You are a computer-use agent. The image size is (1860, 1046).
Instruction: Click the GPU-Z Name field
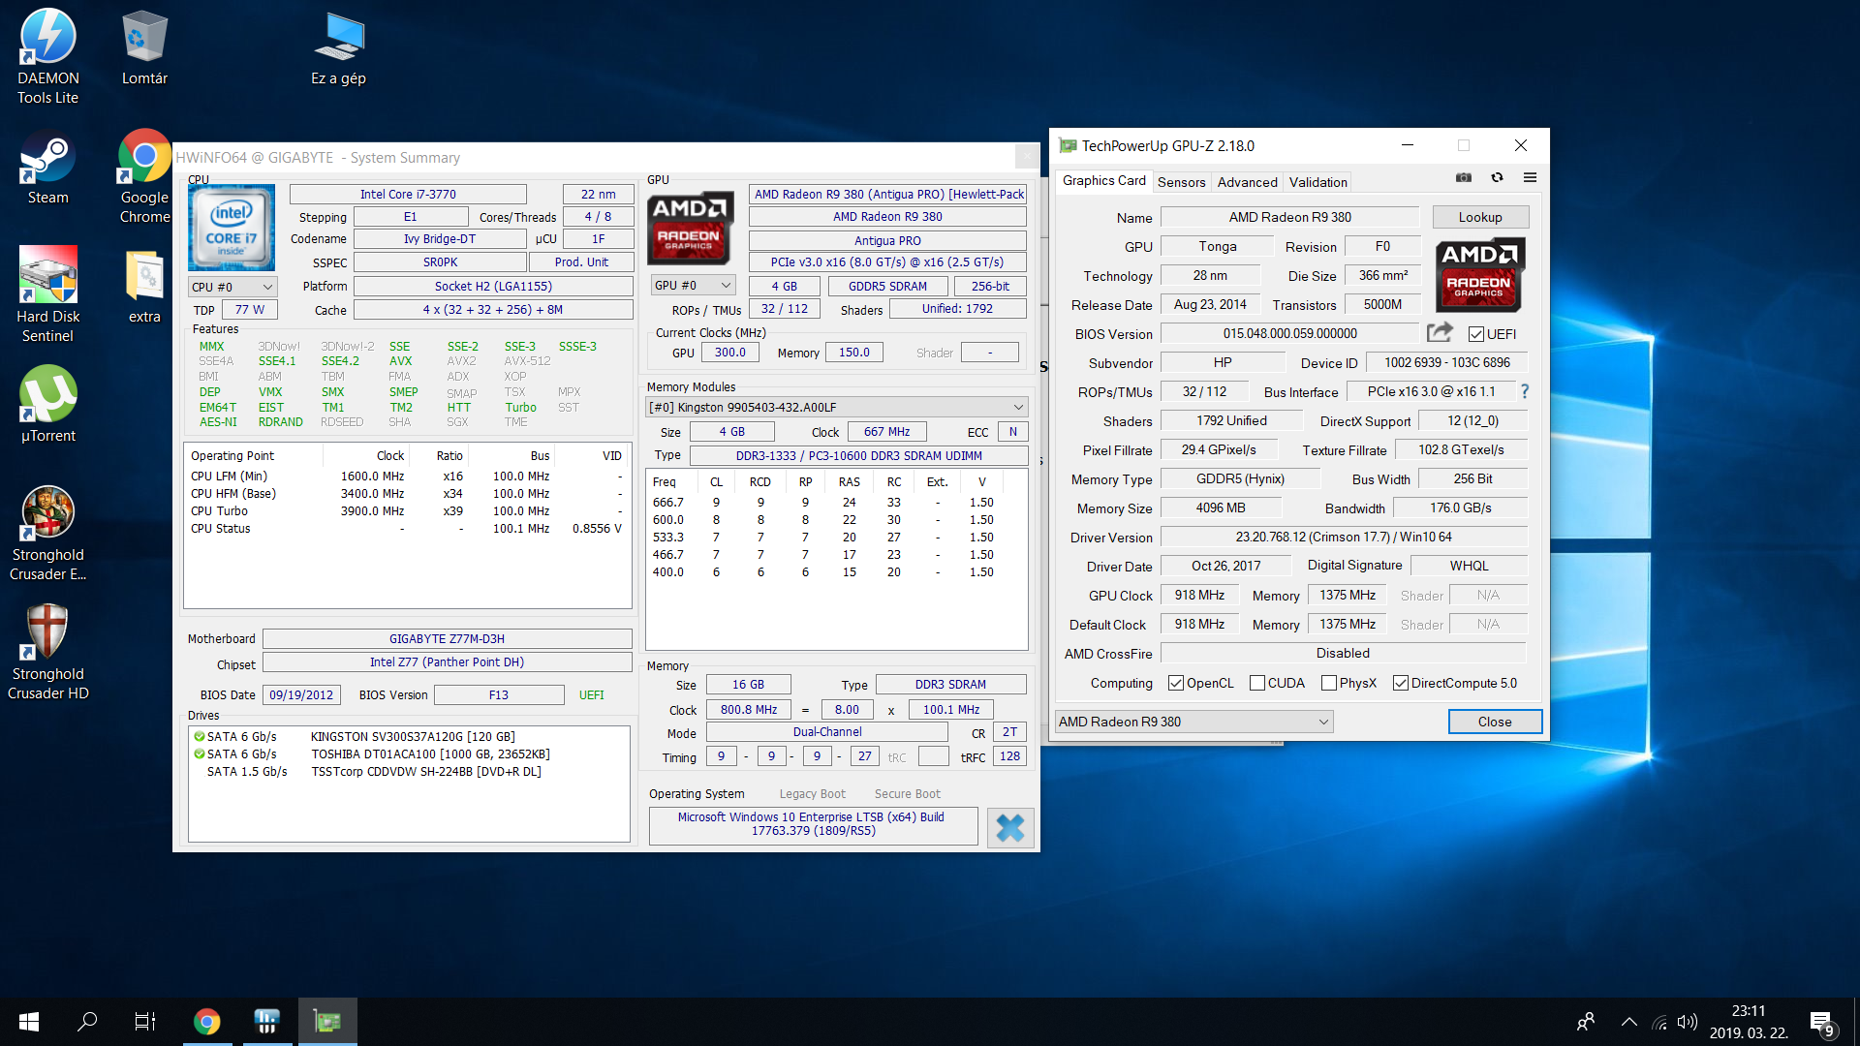click(x=1289, y=217)
